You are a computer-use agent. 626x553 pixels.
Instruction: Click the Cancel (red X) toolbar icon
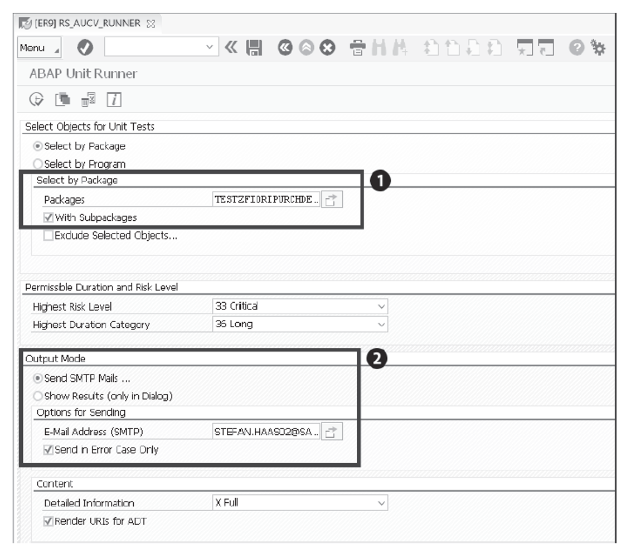point(328,48)
